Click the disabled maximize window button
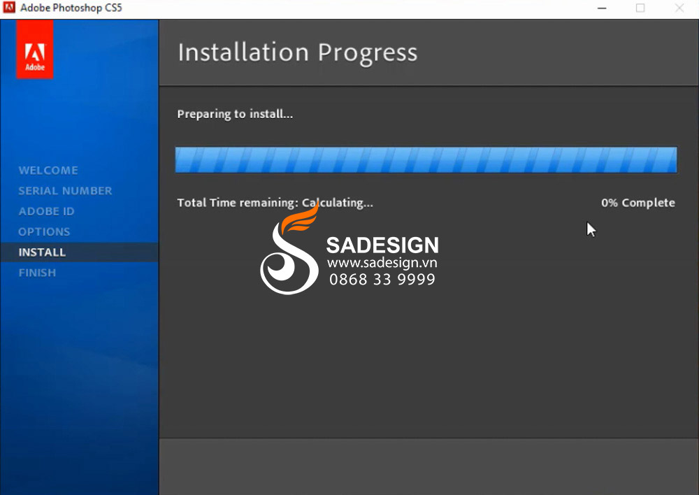Viewport: 699px width, 495px height. [640, 8]
